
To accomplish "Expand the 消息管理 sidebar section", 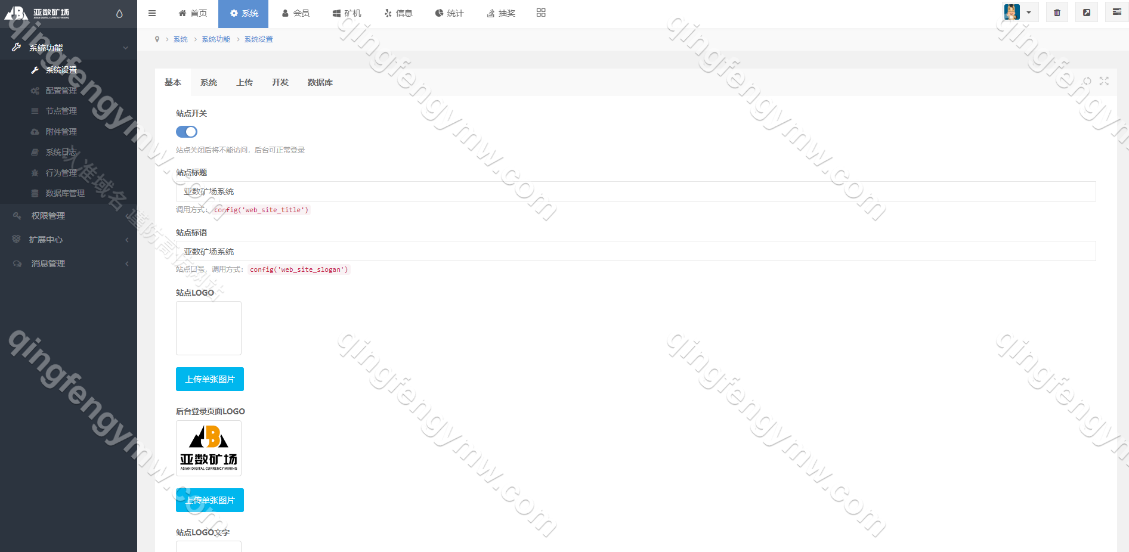I will (x=69, y=263).
